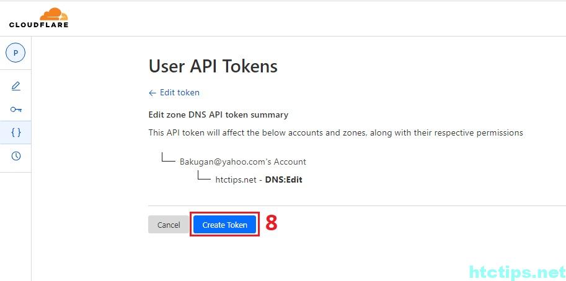Click the tree connector line before htctips.net
Screen dimensions: 566x281
(204, 177)
